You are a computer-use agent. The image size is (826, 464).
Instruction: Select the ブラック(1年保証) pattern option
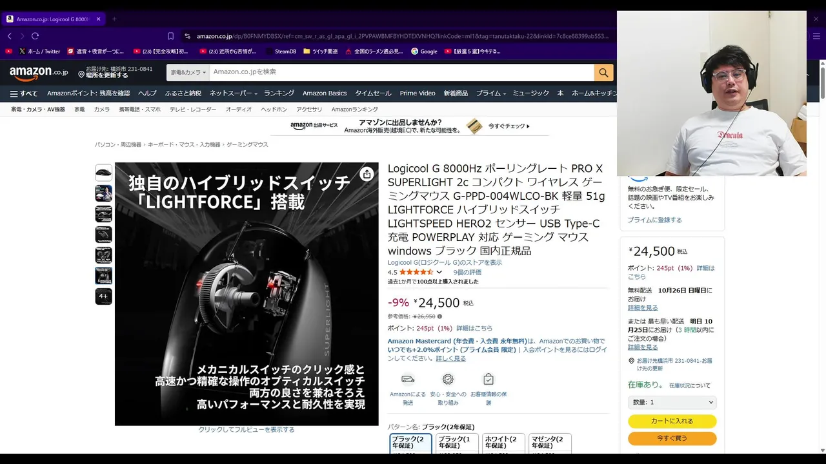(457, 443)
